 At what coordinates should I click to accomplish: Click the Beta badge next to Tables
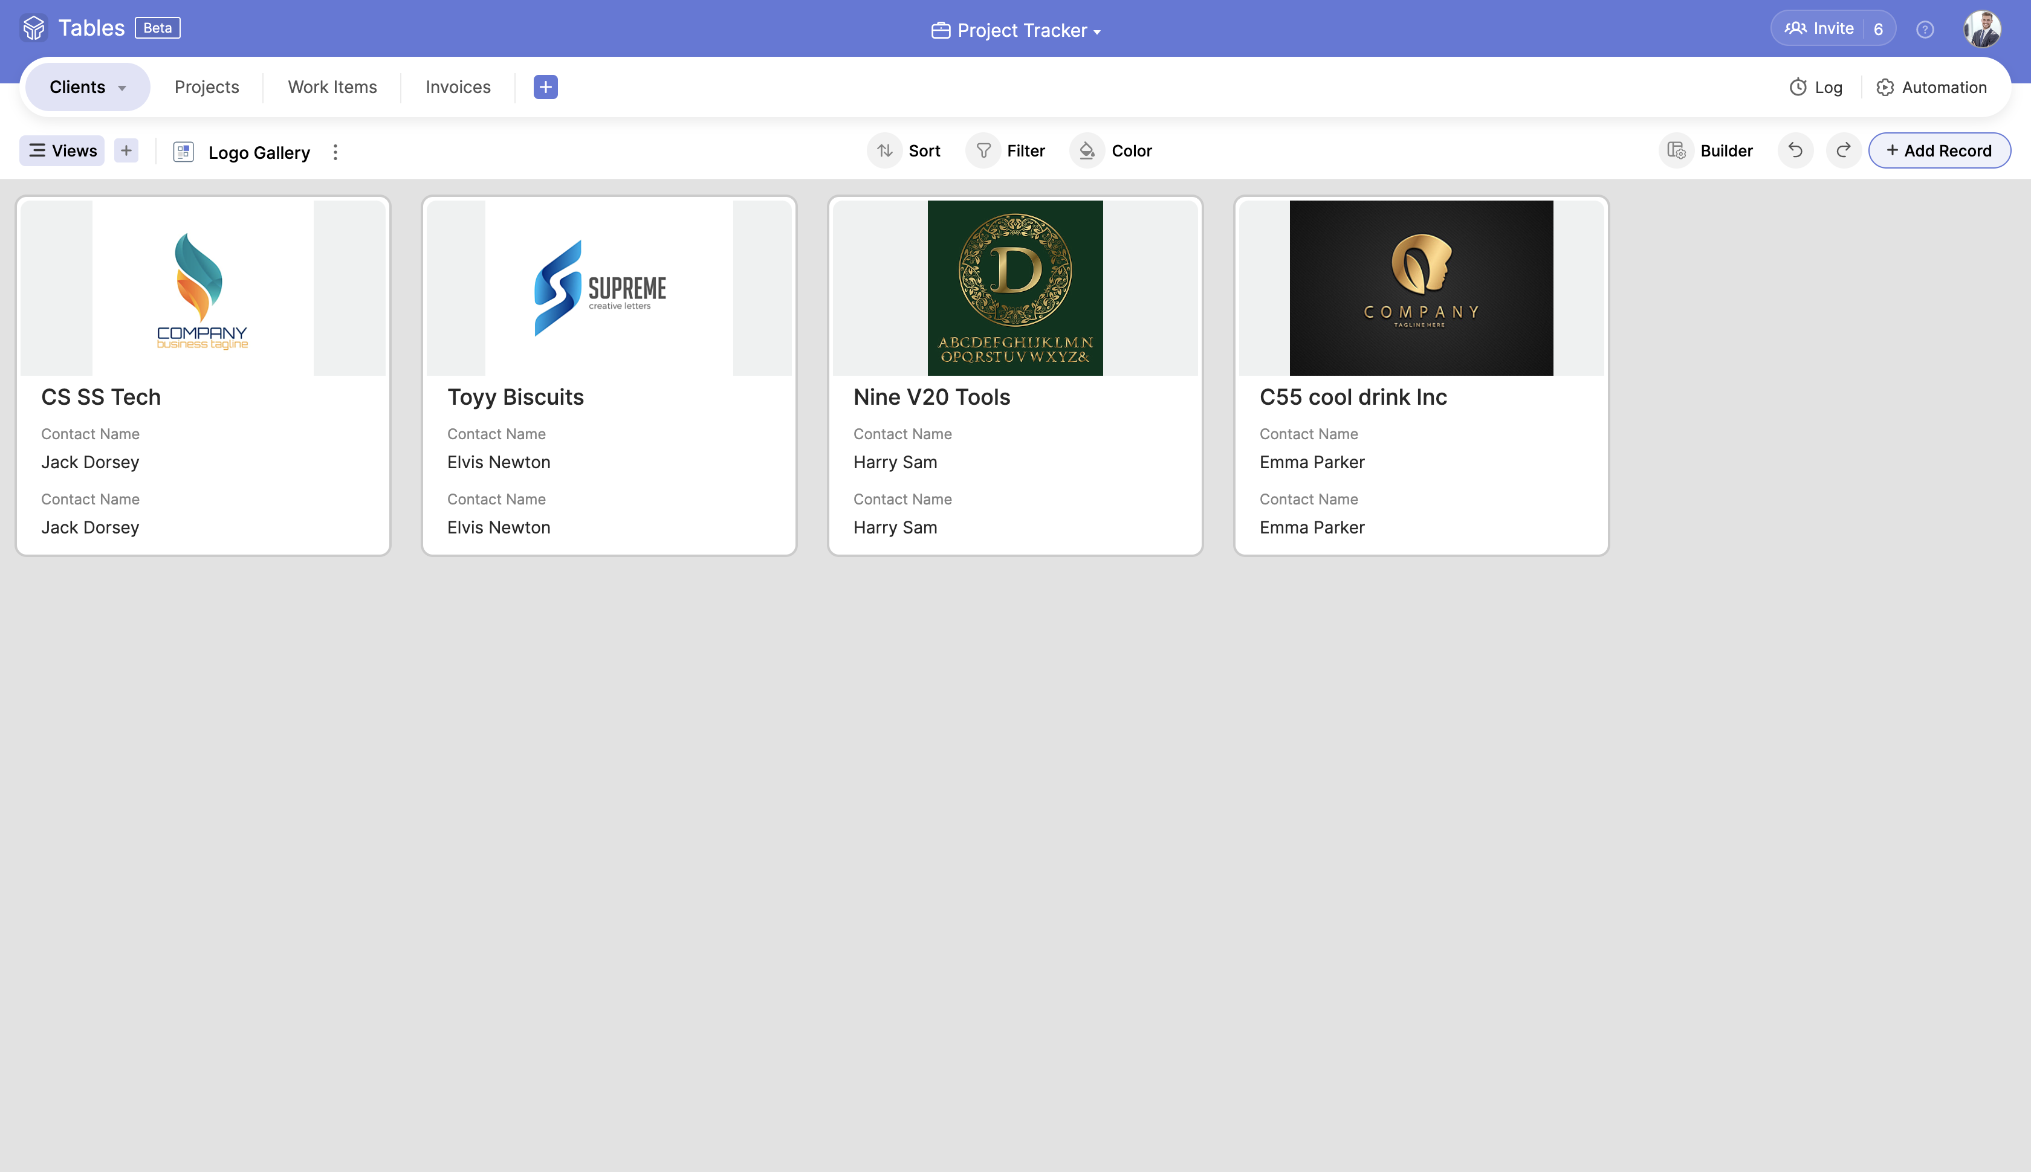158,28
